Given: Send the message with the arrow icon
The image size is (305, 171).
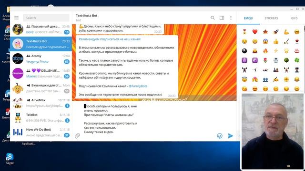Looking at the screenshot, I should tap(231, 136).
